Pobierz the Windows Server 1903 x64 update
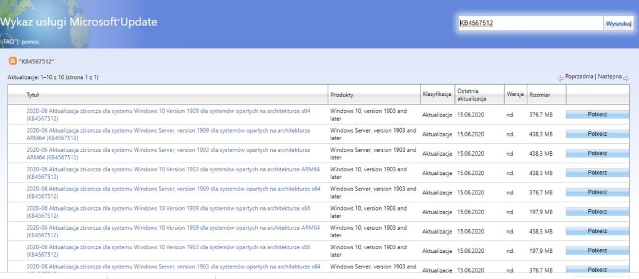The width and height of the screenshot is (639, 279). (x=597, y=270)
